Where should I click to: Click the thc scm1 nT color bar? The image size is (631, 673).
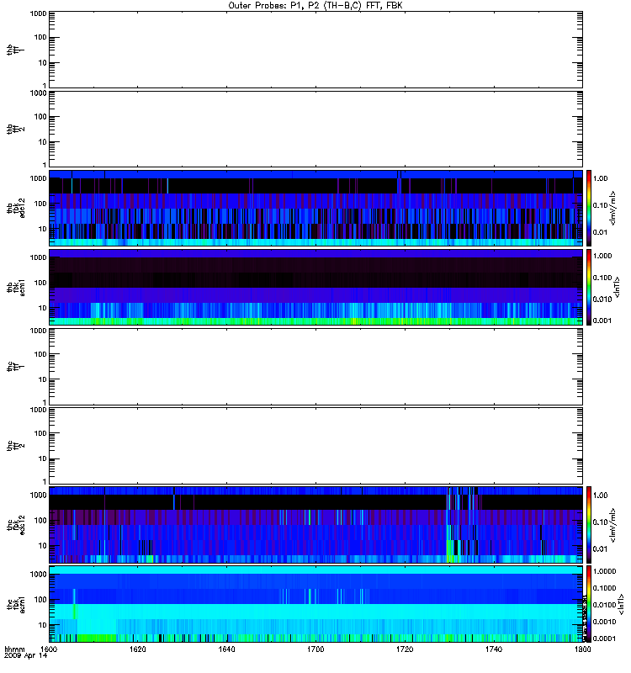coord(589,604)
